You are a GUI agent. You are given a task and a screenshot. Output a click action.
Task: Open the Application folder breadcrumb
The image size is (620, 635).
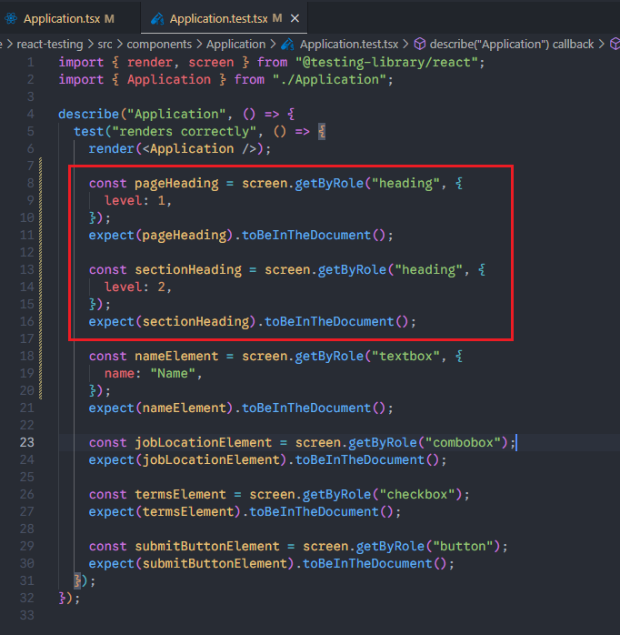click(235, 44)
